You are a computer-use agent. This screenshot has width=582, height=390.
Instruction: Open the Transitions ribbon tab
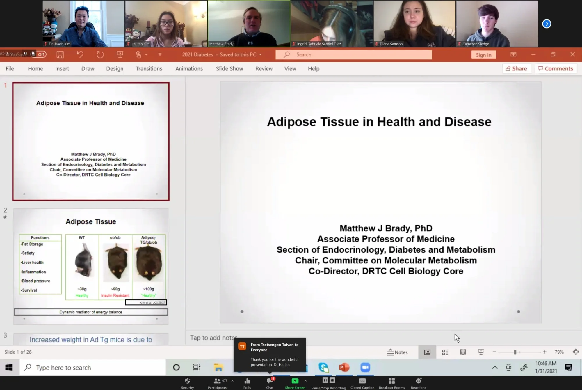(x=149, y=68)
